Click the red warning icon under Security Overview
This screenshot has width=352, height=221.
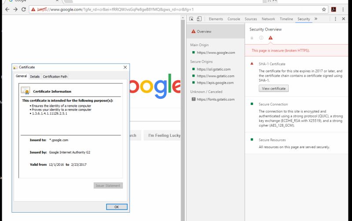point(271,38)
